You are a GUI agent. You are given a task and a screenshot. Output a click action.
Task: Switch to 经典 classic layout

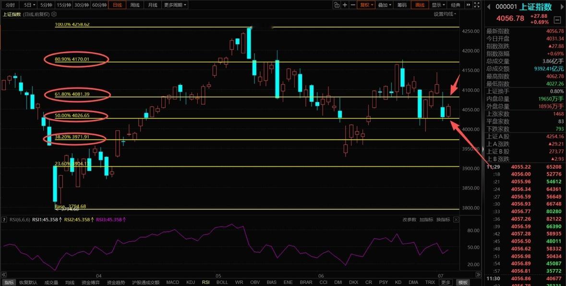click(x=456, y=5)
